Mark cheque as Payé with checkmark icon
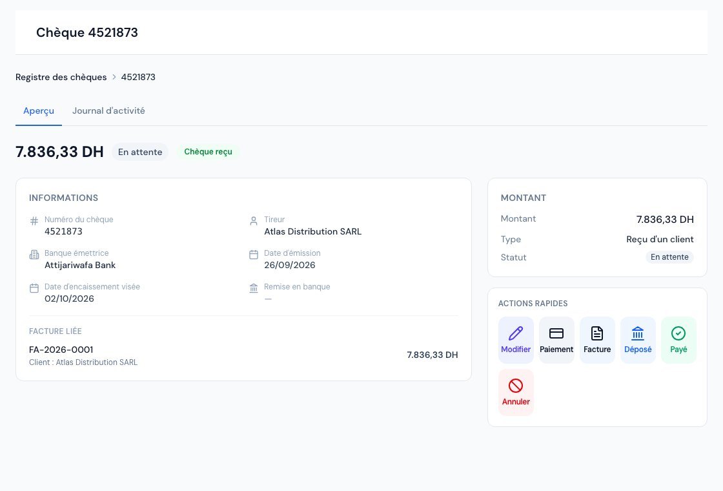The height and width of the screenshot is (491, 723). coord(678,333)
